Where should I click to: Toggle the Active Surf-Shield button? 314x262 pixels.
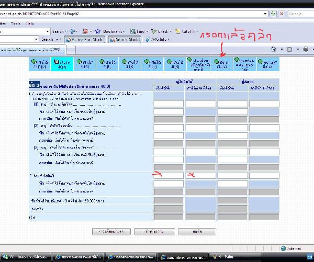click(85, 39)
